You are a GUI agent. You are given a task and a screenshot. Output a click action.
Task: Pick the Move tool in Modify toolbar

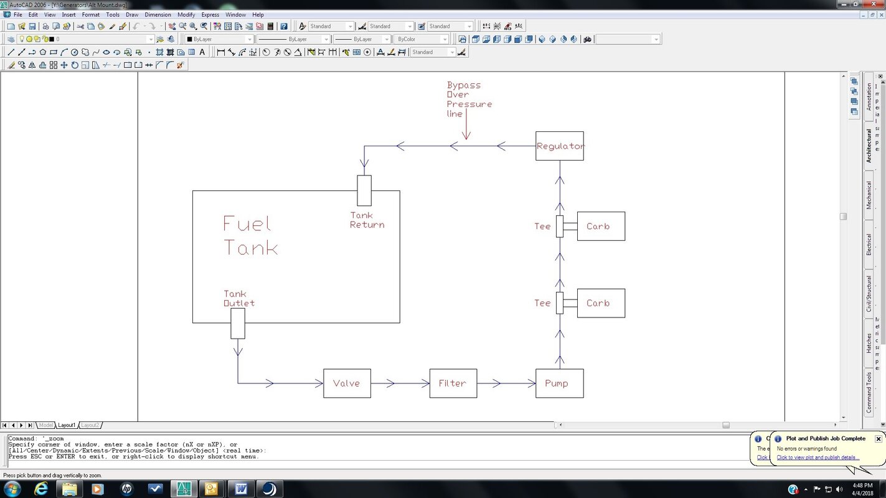point(64,65)
